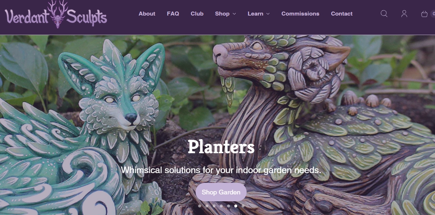Image resolution: width=435 pixels, height=215 pixels.
Task: Open the shopping cart bag icon
Action: tap(425, 14)
